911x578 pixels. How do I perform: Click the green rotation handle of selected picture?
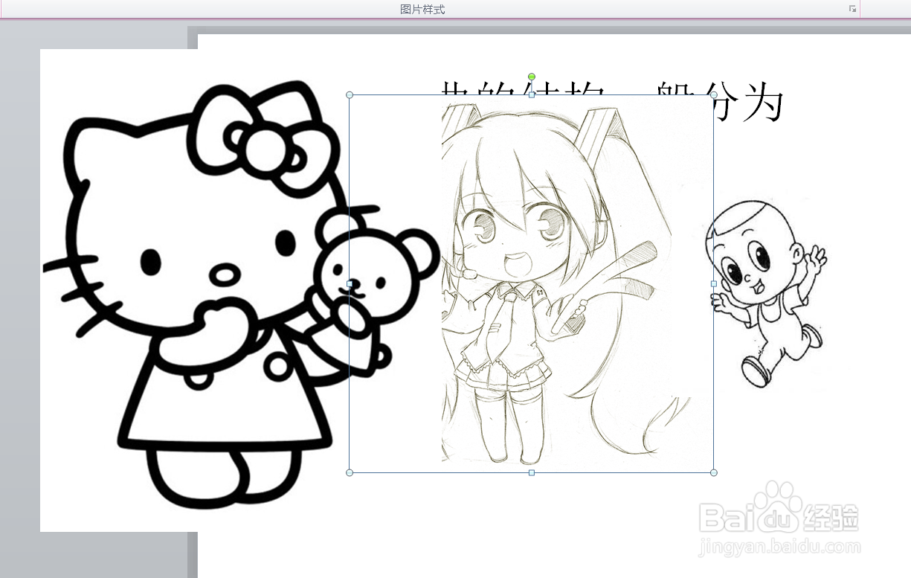coord(532,77)
